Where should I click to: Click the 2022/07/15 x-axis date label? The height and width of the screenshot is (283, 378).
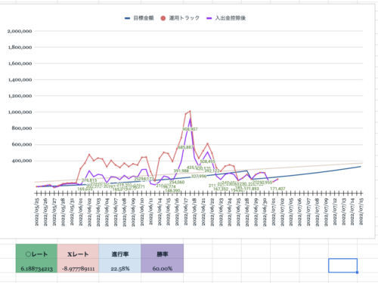tap(361, 212)
